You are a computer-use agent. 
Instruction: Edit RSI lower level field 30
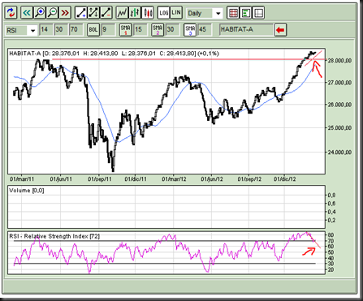[61, 29]
